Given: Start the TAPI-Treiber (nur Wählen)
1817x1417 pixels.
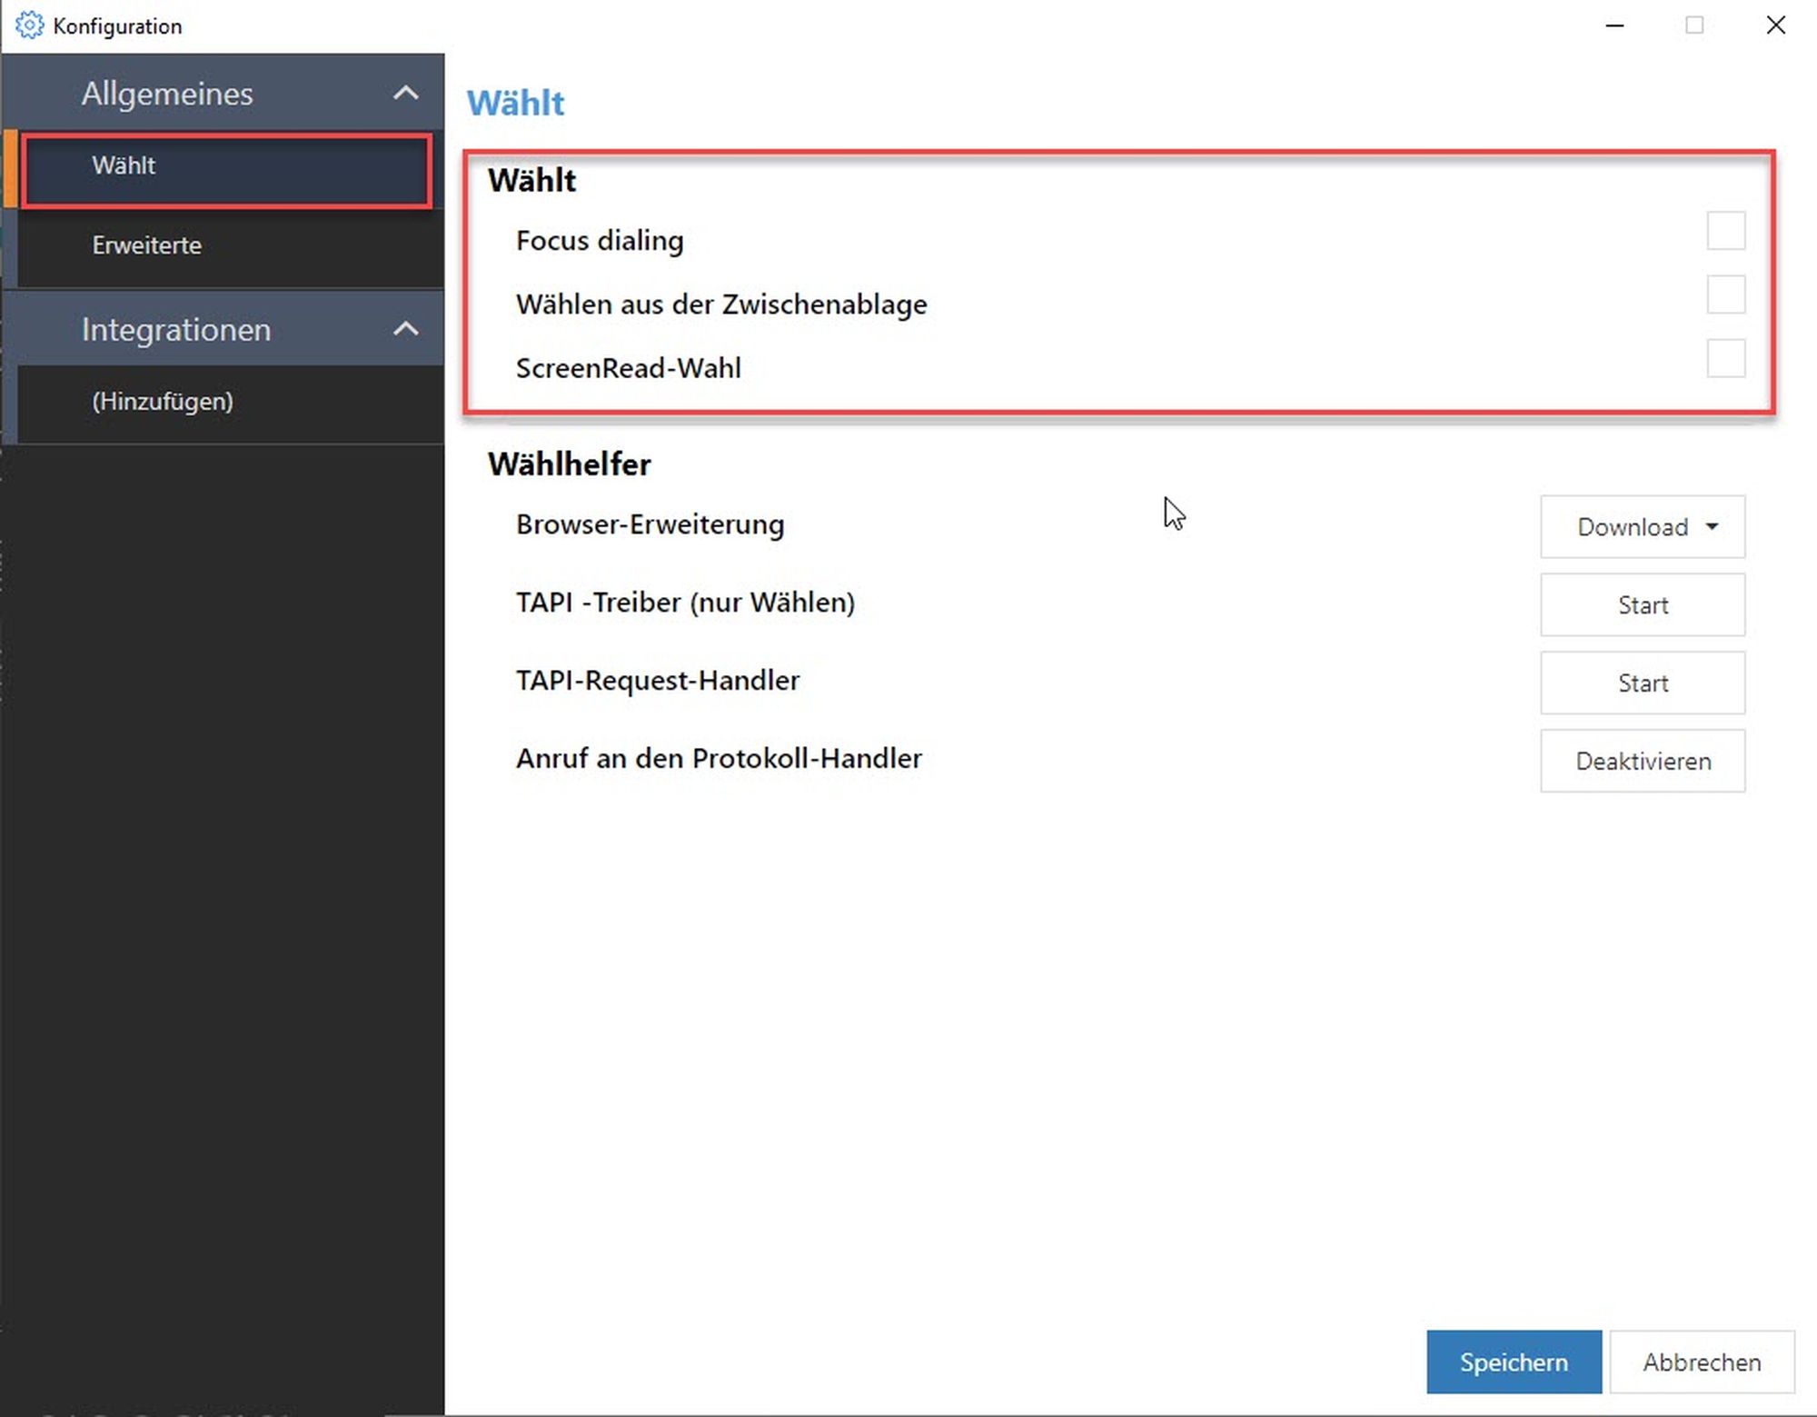Looking at the screenshot, I should tap(1642, 605).
